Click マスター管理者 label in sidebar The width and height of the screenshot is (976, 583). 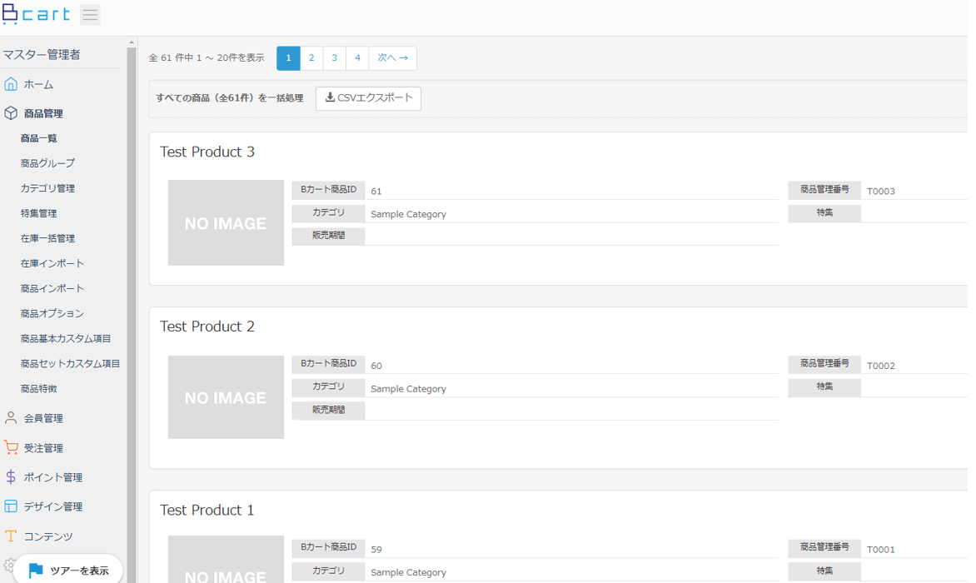41,55
